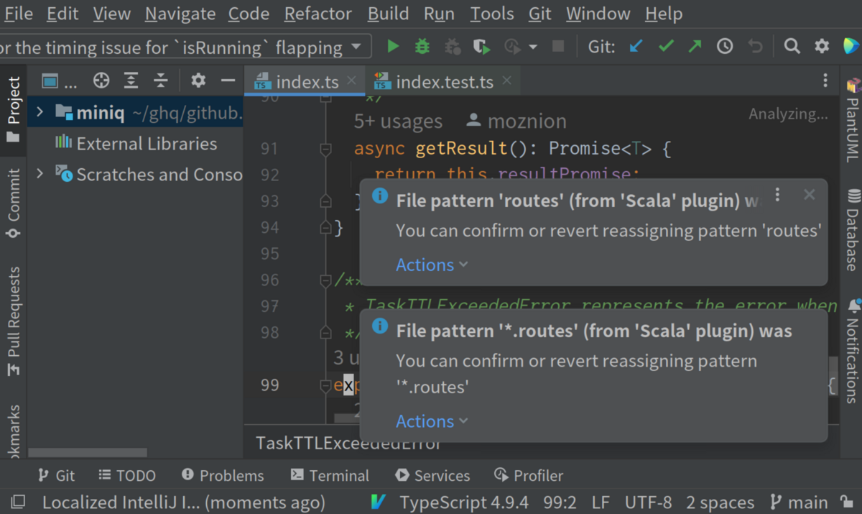Open Pull Requests tool window stripe

[x=13, y=321]
